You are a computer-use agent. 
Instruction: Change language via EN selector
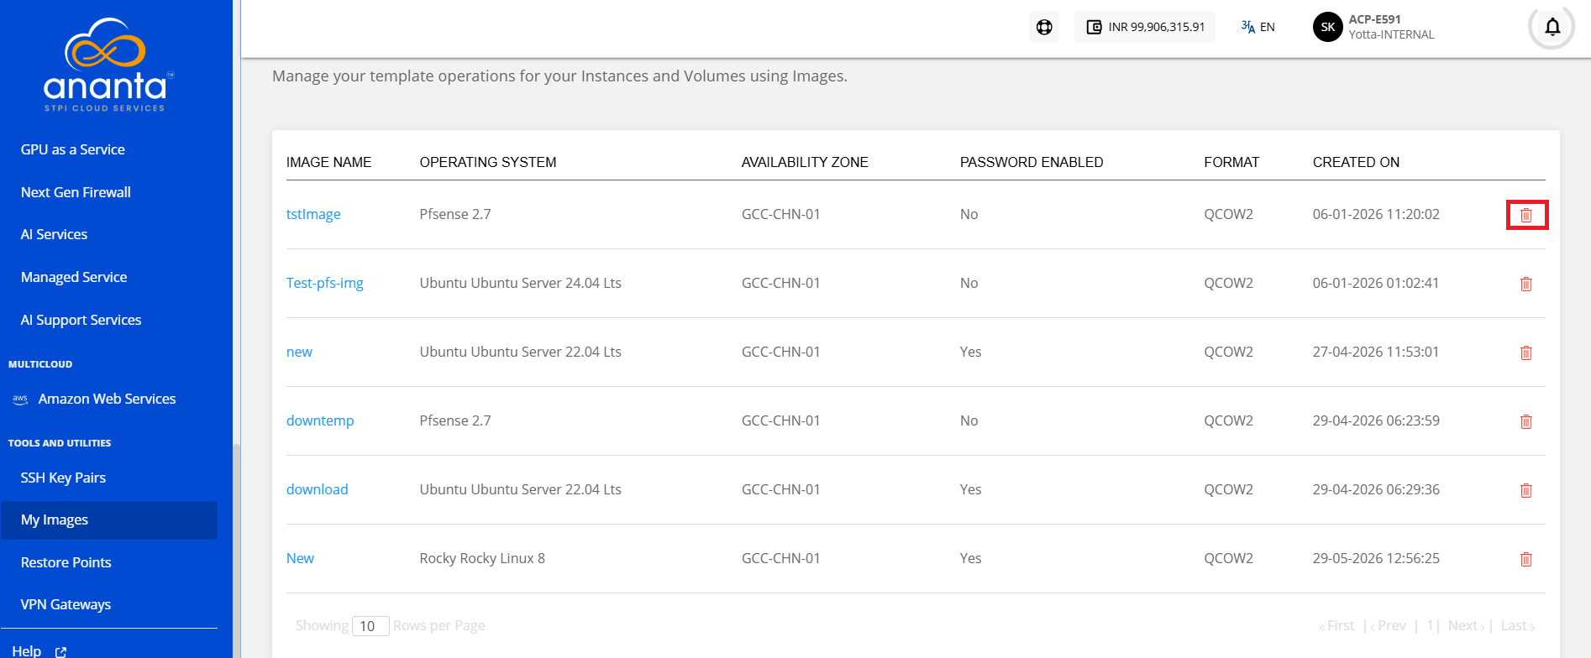coord(1258,27)
